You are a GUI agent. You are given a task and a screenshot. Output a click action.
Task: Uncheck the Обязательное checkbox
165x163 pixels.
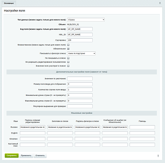point(68,49)
